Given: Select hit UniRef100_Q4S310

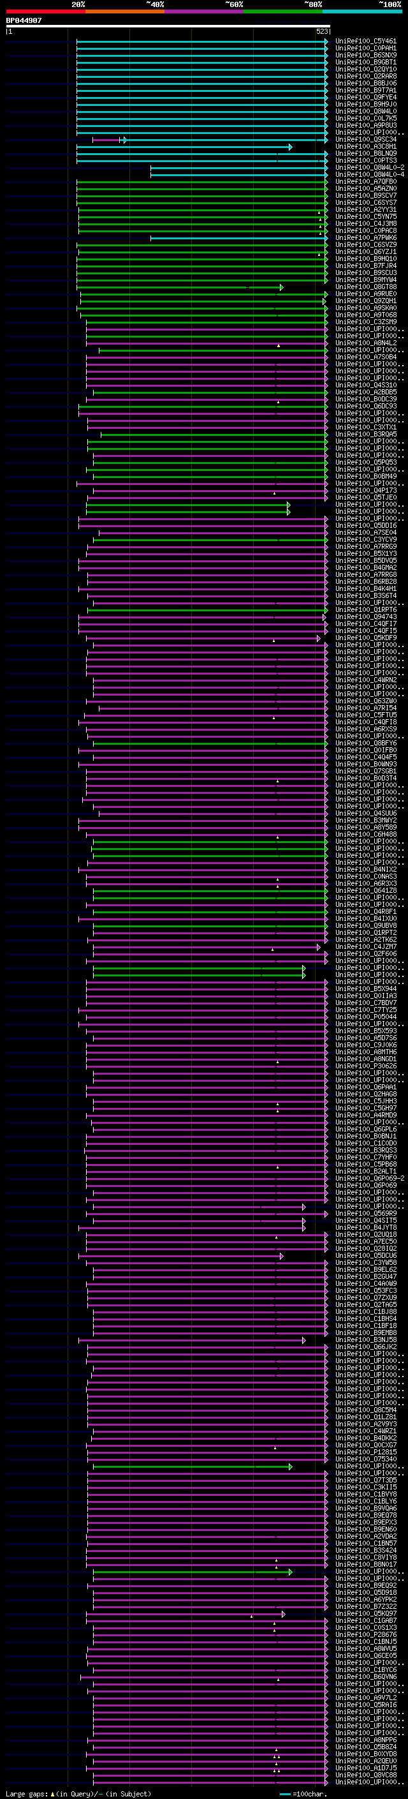Looking at the screenshot, I should [365, 385].
